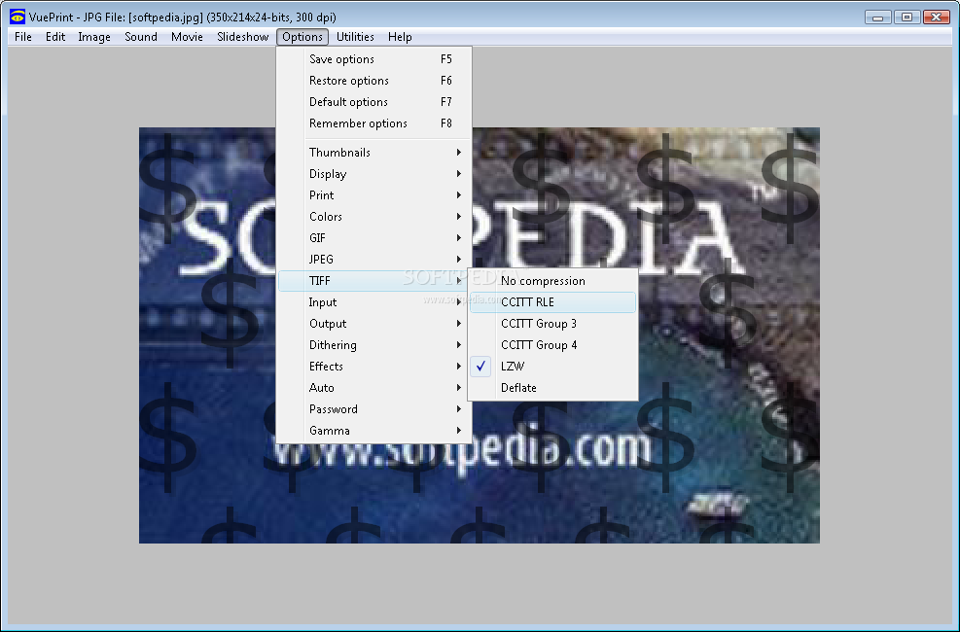Expand the Gamma submenu
The width and height of the screenshot is (960, 632).
[374, 431]
